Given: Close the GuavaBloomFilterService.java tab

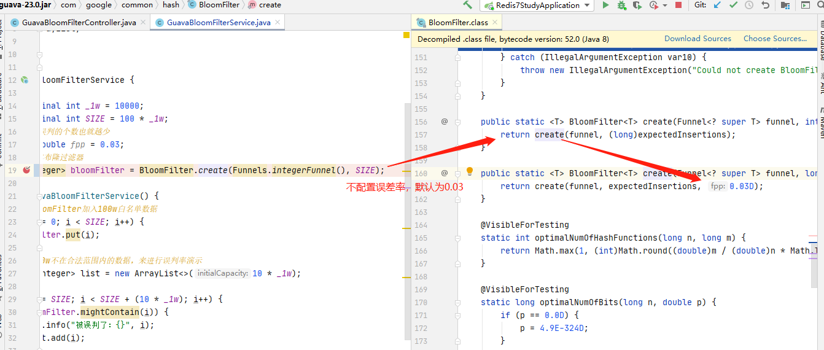Looking at the screenshot, I should [276, 23].
